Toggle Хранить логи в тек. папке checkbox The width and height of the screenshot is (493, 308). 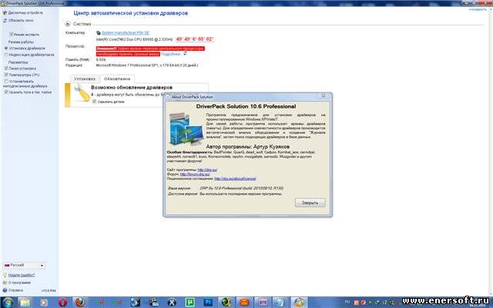[x=6, y=92]
